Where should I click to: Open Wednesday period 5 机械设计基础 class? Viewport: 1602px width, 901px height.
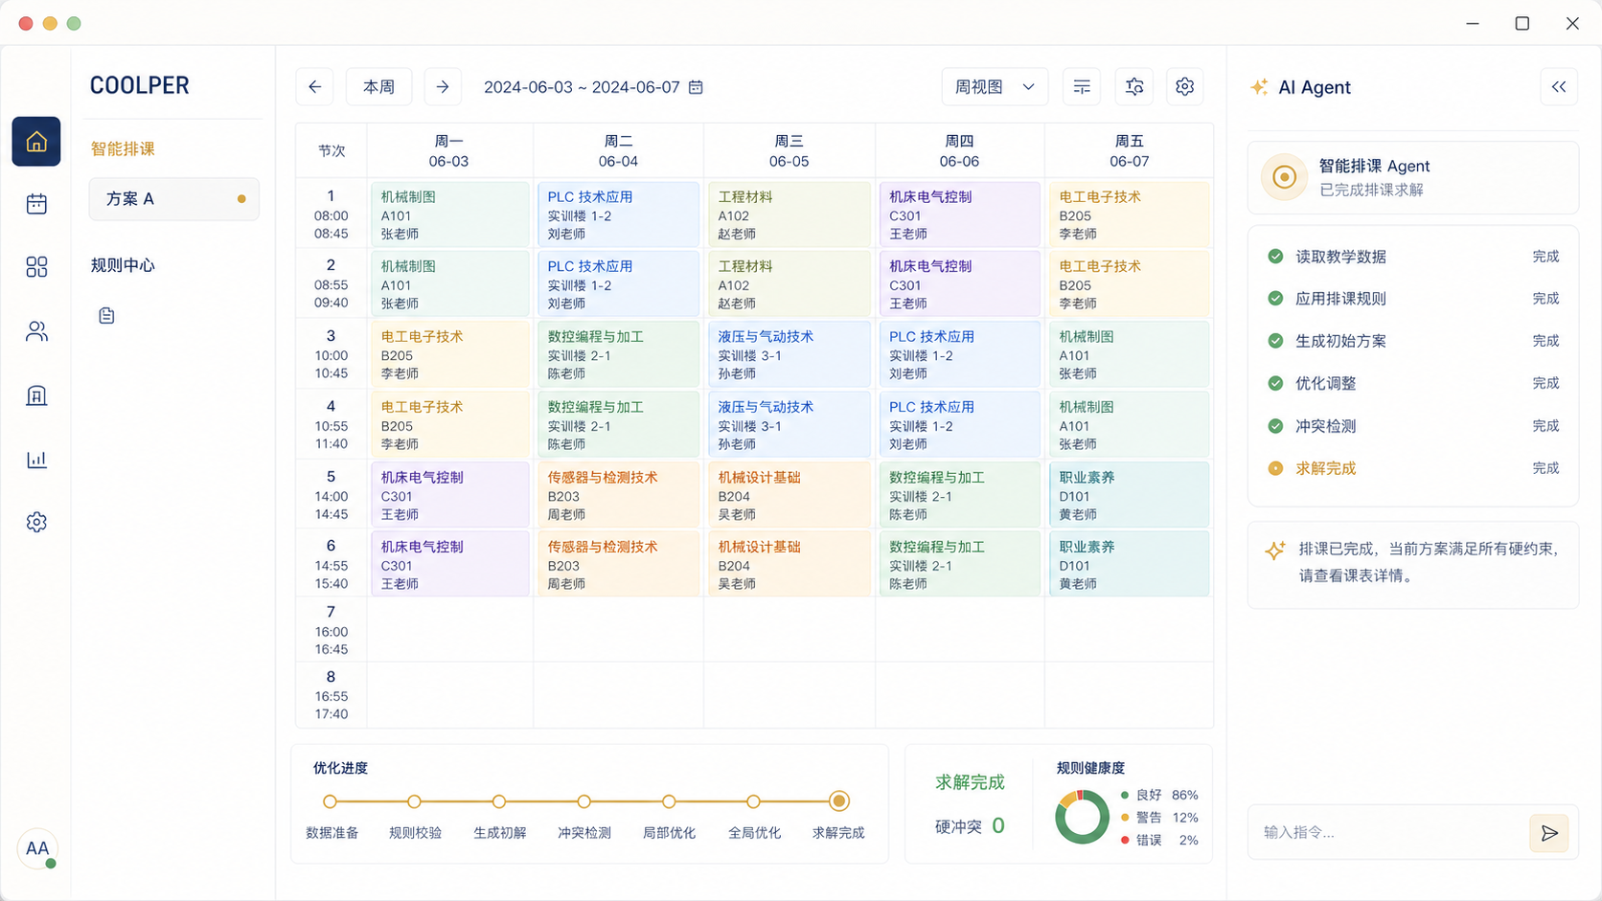click(790, 495)
